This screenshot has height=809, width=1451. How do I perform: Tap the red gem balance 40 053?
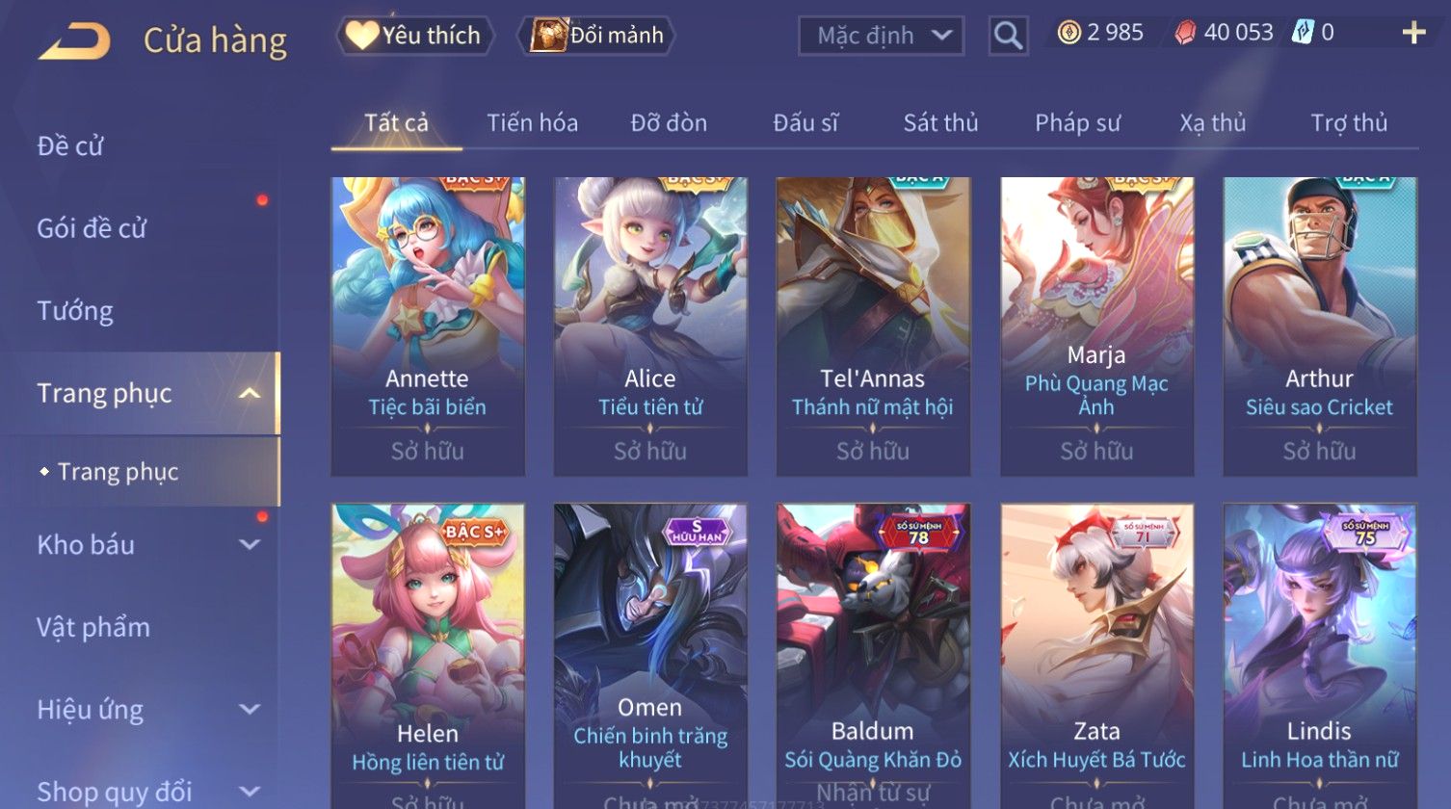(1224, 33)
